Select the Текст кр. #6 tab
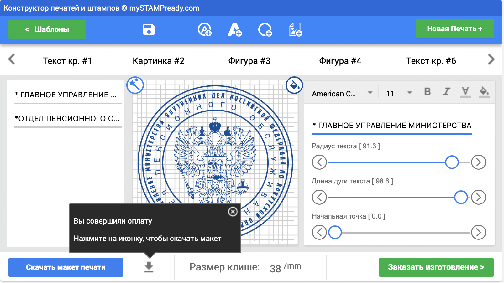504x283 pixels. [431, 61]
